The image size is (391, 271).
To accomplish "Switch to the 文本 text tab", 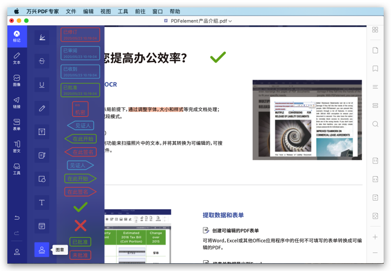I will click(x=17, y=58).
